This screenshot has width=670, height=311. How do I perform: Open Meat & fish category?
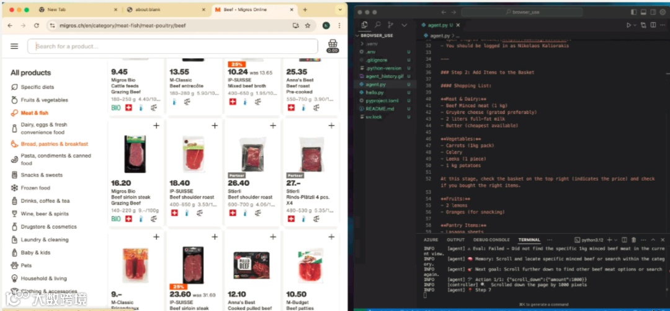pos(34,113)
